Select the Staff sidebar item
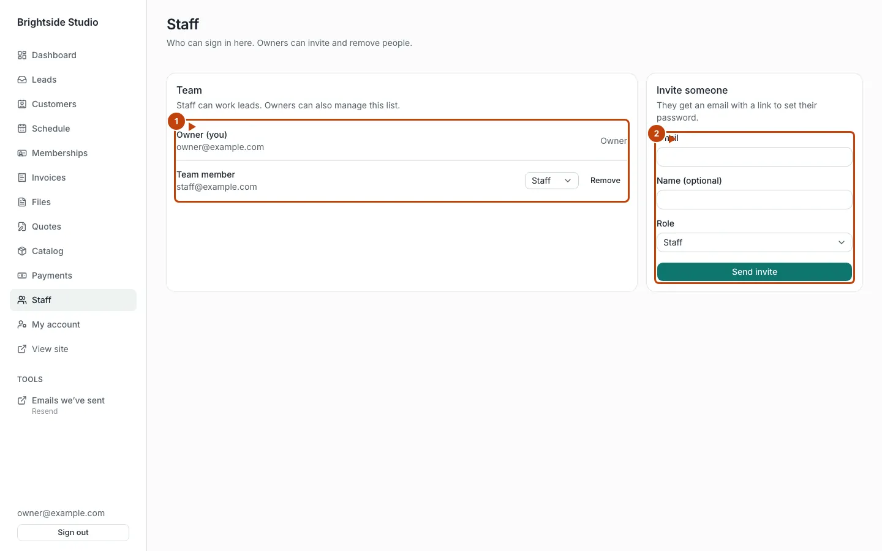Image resolution: width=882 pixels, height=551 pixels. coord(73,300)
